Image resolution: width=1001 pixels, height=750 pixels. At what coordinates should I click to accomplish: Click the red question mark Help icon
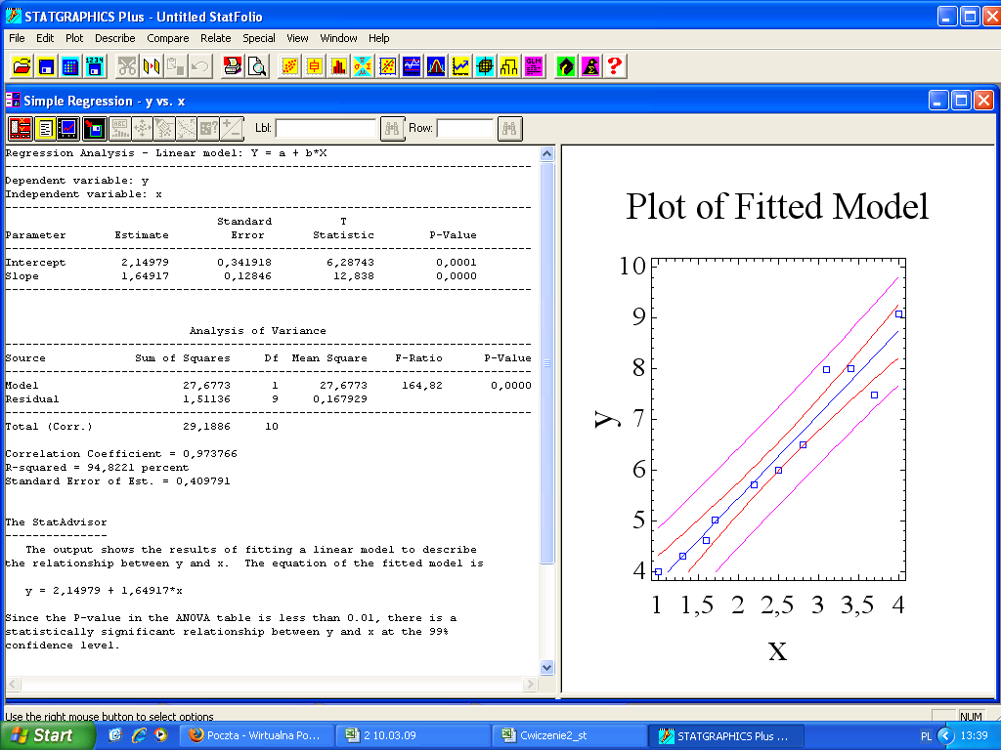click(x=615, y=66)
